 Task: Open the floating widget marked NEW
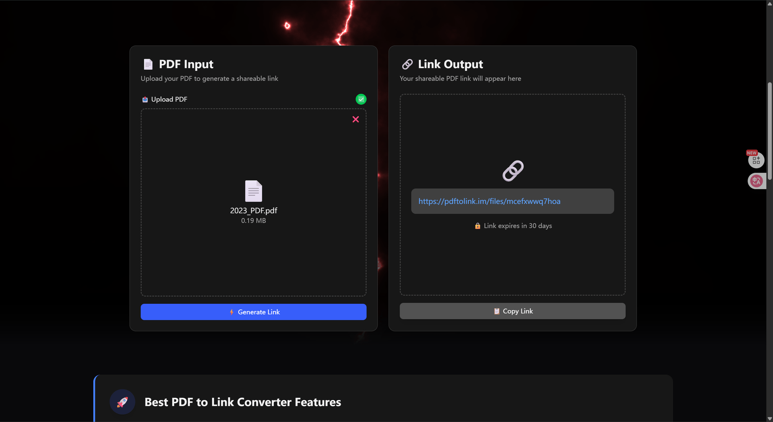[x=756, y=160]
